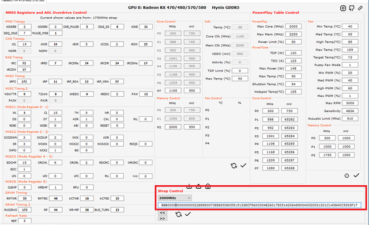
Task: Click the strap download (import) icon
Action: point(189,186)
